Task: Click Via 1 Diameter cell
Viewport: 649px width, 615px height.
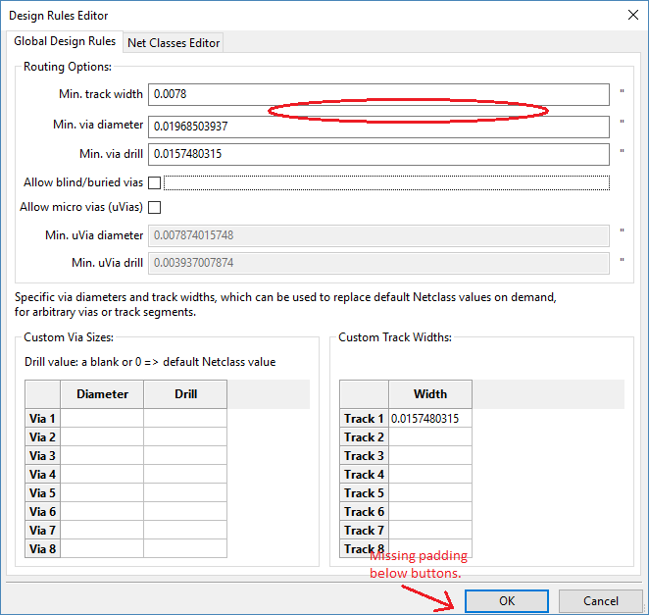Action: click(102, 419)
